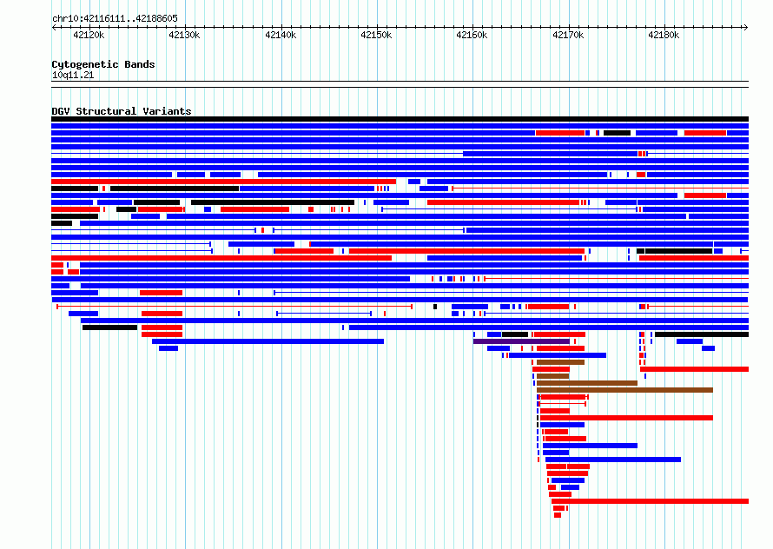Screen dimensions: 773x549
Task: Click the 42180k ruler tick label
Action: tap(664, 35)
